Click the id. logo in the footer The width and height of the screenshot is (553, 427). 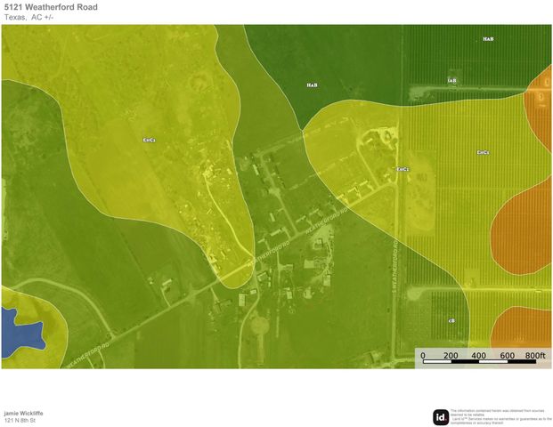441,416
